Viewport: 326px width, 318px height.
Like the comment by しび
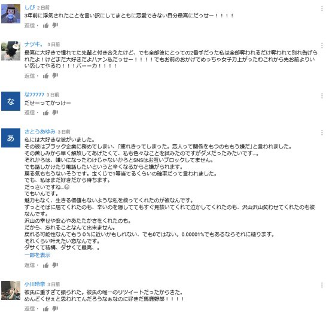[x=45, y=25]
